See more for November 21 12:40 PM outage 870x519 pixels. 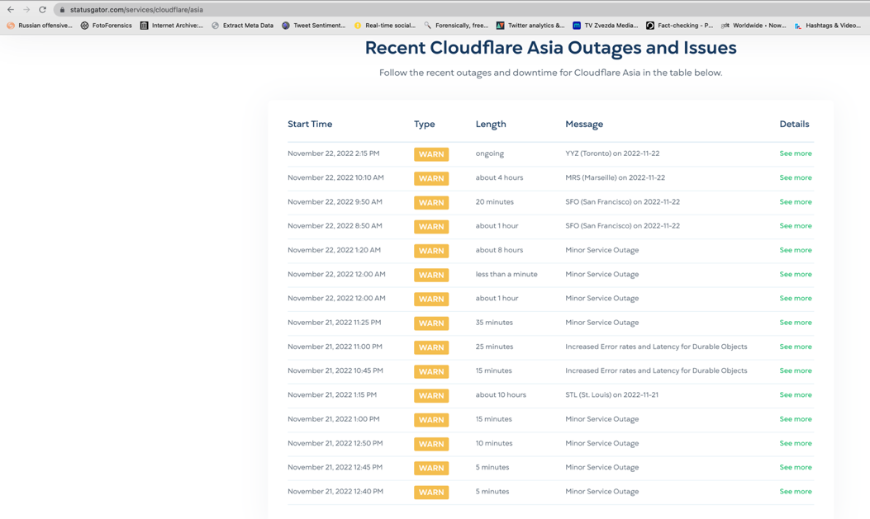(x=796, y=491)
